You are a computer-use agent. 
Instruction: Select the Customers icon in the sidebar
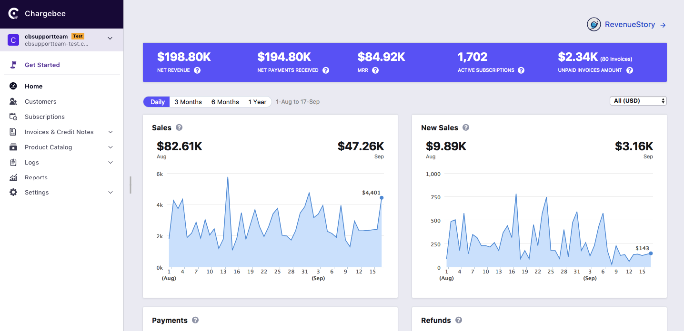(x=13, y=101)
